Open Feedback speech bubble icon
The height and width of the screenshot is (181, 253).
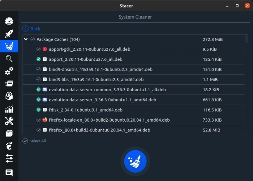9,173
